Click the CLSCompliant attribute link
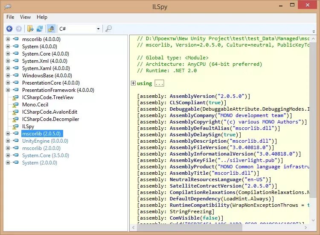This screenshot has height=235, width=320. (x=188, y=103)
